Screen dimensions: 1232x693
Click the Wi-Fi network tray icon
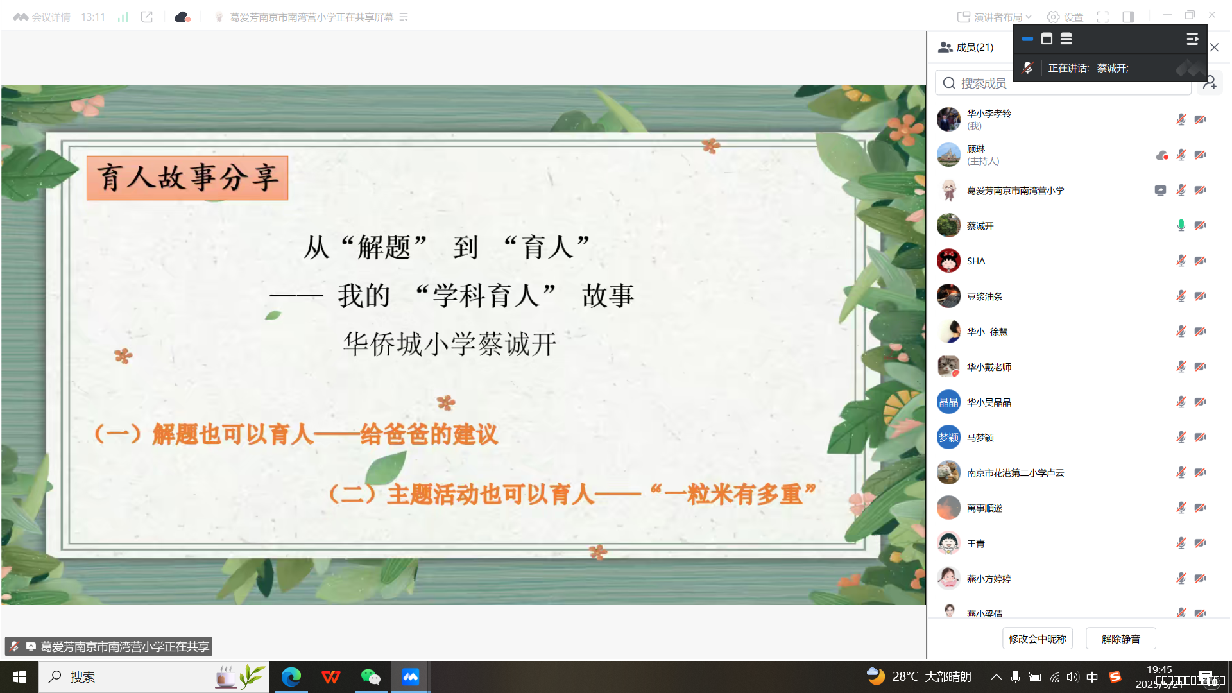point(1054,677)
